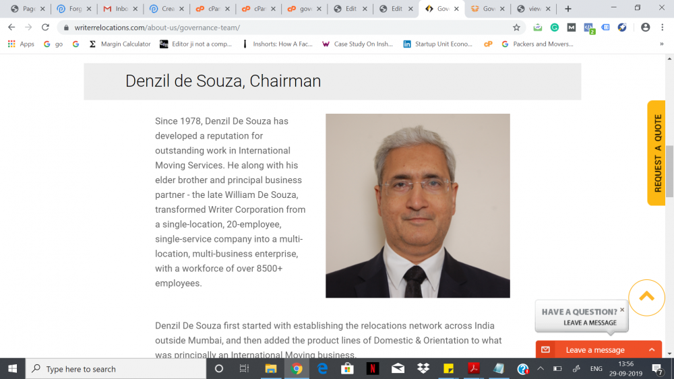The image size is (674, 379).
Task: Open Chrome's three-dot menu
Action: 662,28
